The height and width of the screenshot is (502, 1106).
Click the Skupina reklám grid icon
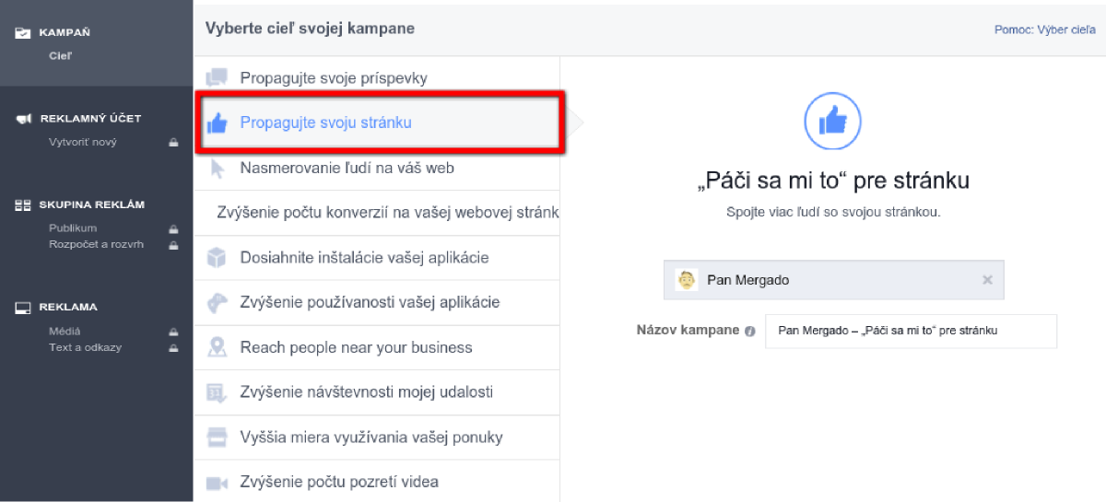[x=24, y=205]
